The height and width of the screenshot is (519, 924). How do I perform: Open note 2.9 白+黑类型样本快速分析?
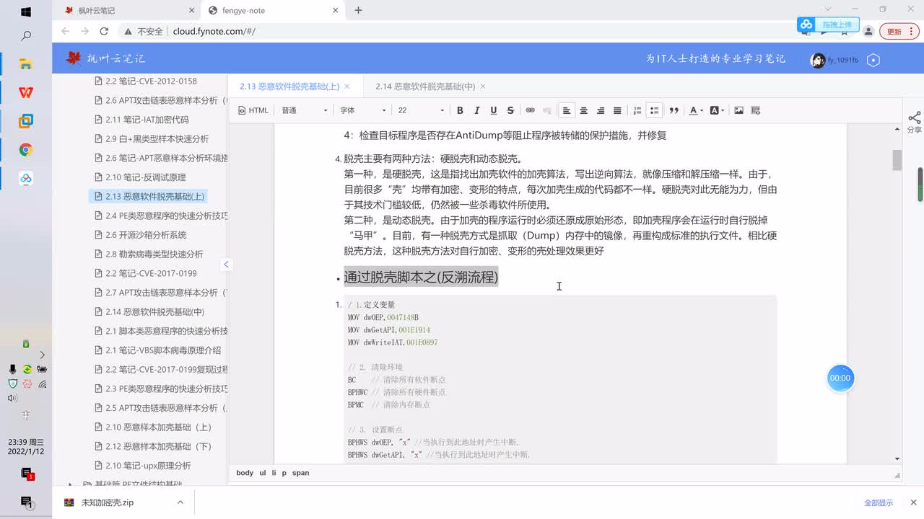[157, 138]
